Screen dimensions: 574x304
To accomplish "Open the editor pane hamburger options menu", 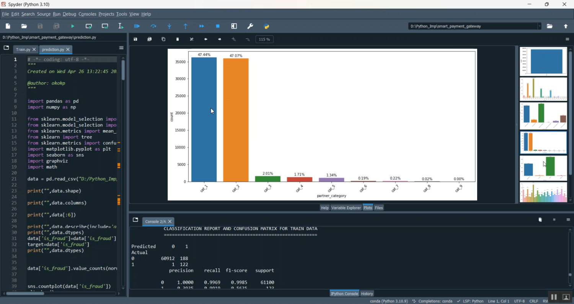I will coord(121,48).
